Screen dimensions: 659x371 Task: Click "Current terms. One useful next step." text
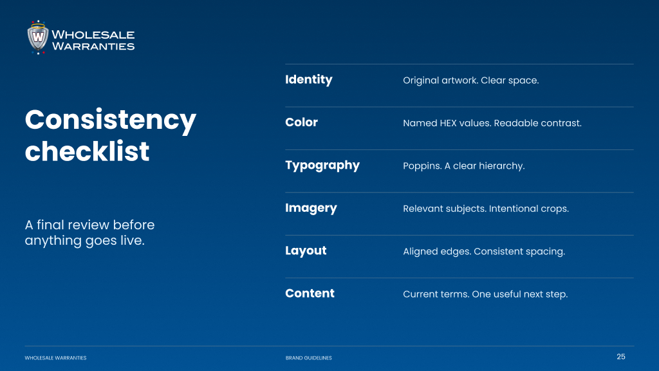coord(485,294)
